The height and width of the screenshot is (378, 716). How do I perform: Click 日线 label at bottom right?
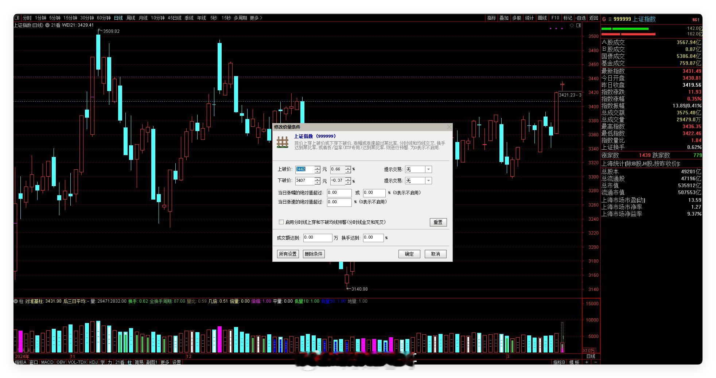pos(591,357)
